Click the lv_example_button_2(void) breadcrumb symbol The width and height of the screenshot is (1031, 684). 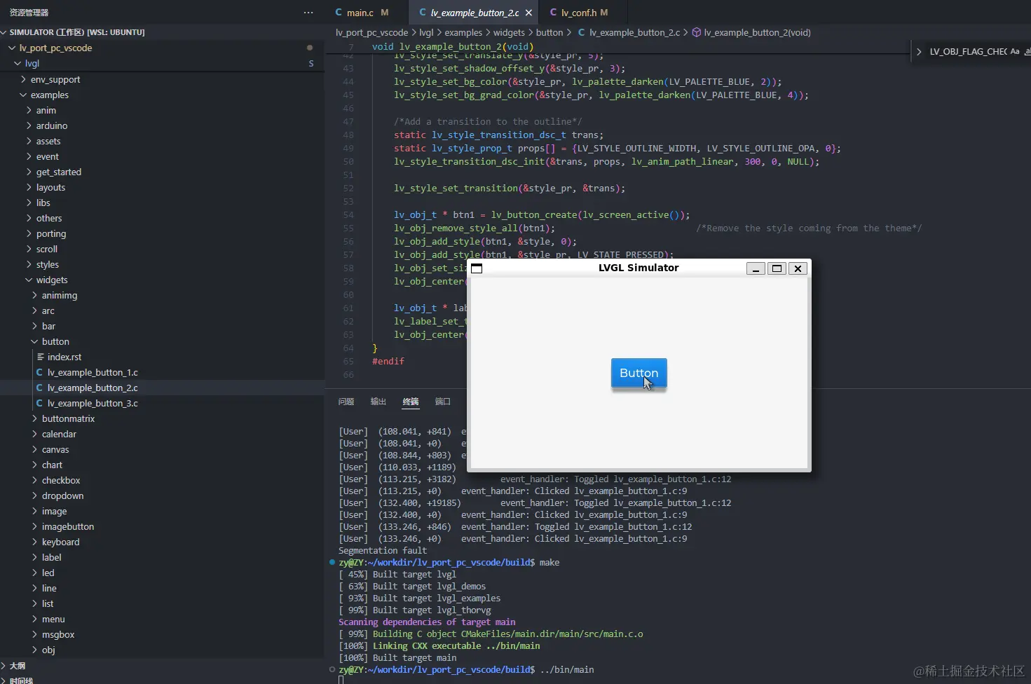tap(757, 32)
